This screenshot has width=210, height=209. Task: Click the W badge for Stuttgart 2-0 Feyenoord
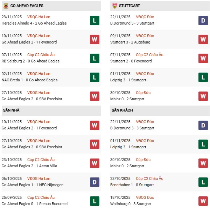pyautogui.click(x=203, y=58)
